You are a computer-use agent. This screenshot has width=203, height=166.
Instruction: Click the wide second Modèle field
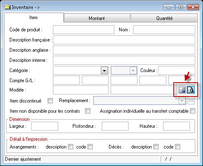click(x=144, y=90)
